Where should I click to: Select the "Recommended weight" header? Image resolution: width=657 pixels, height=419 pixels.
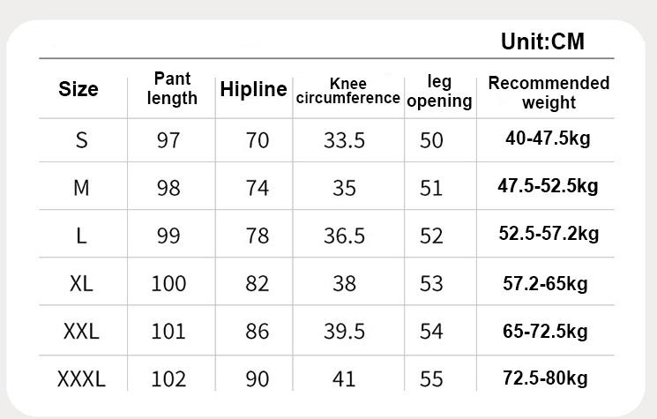pyautogui.click(x=549, y=92)
